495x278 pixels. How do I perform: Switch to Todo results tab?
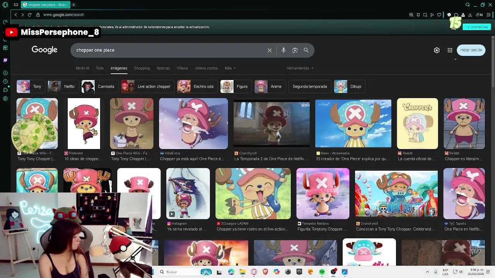pos(100,68)
